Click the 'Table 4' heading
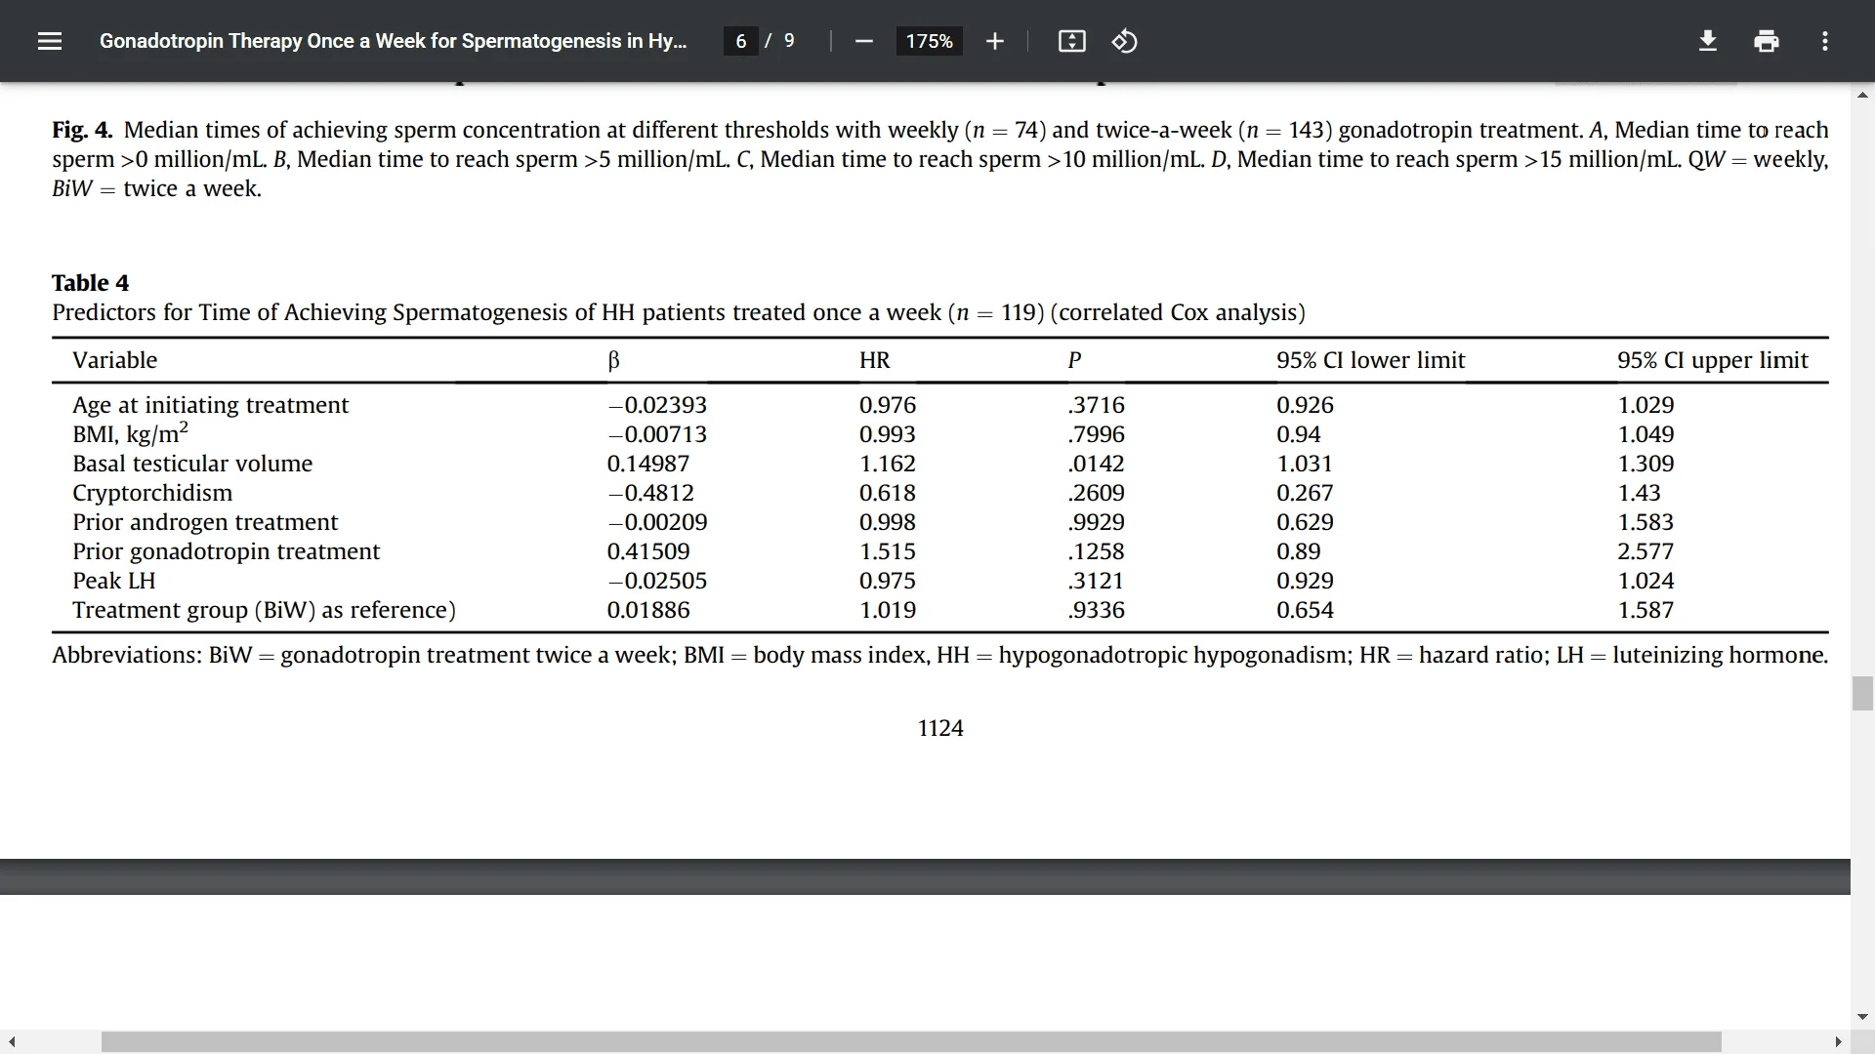 click(90, 283)
